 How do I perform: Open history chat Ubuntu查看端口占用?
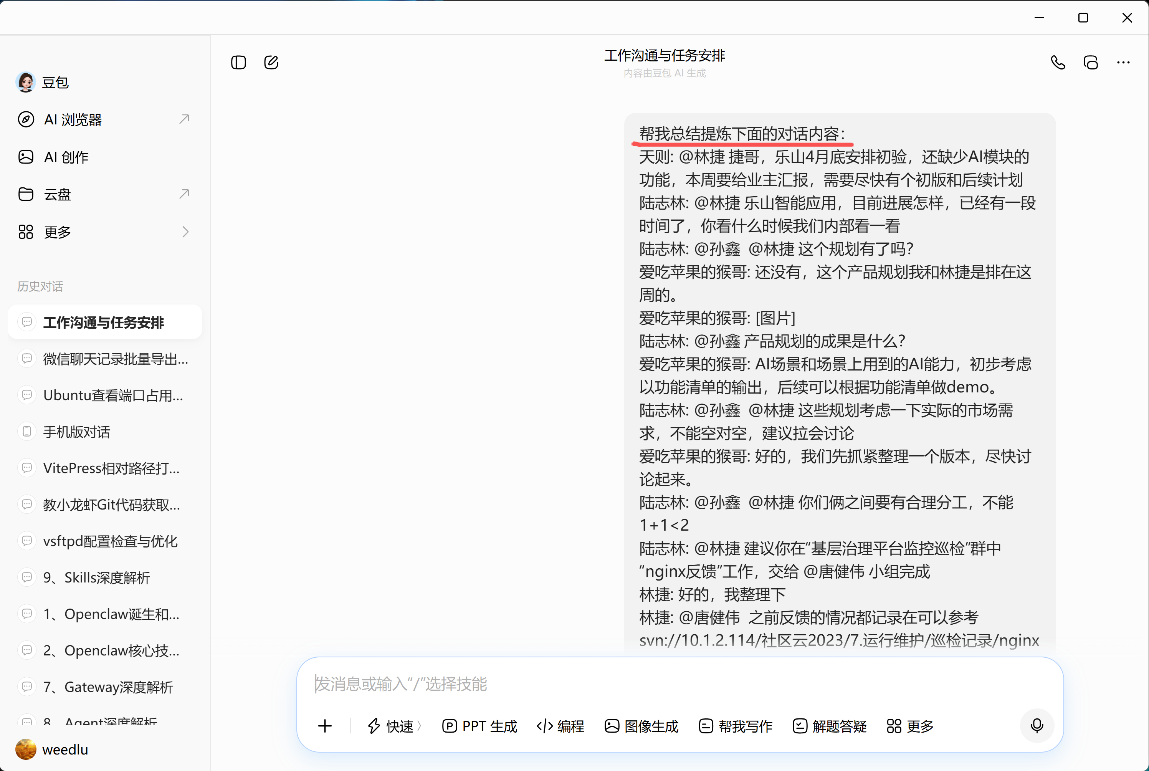pos(105,395)
